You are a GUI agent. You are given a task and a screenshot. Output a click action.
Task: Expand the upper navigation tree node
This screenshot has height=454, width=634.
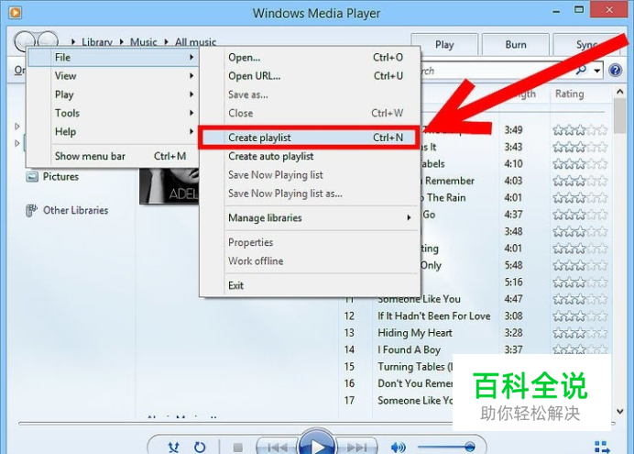point(17,127)
